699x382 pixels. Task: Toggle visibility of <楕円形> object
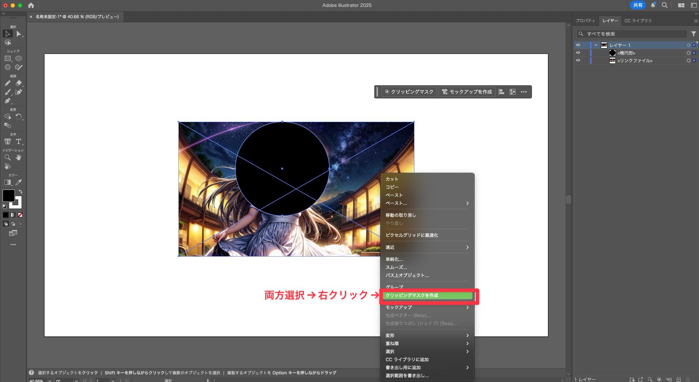[x=578, y=53]
